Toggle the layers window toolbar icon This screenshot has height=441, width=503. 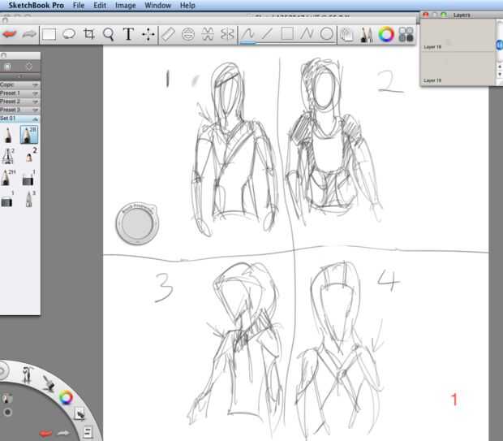(346, 35)
